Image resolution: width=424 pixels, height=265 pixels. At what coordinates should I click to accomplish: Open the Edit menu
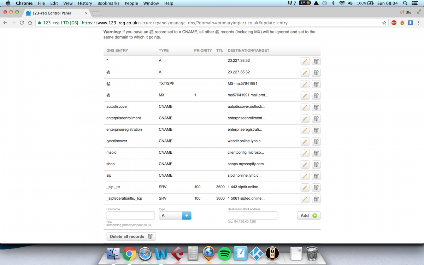click(54, 3)
